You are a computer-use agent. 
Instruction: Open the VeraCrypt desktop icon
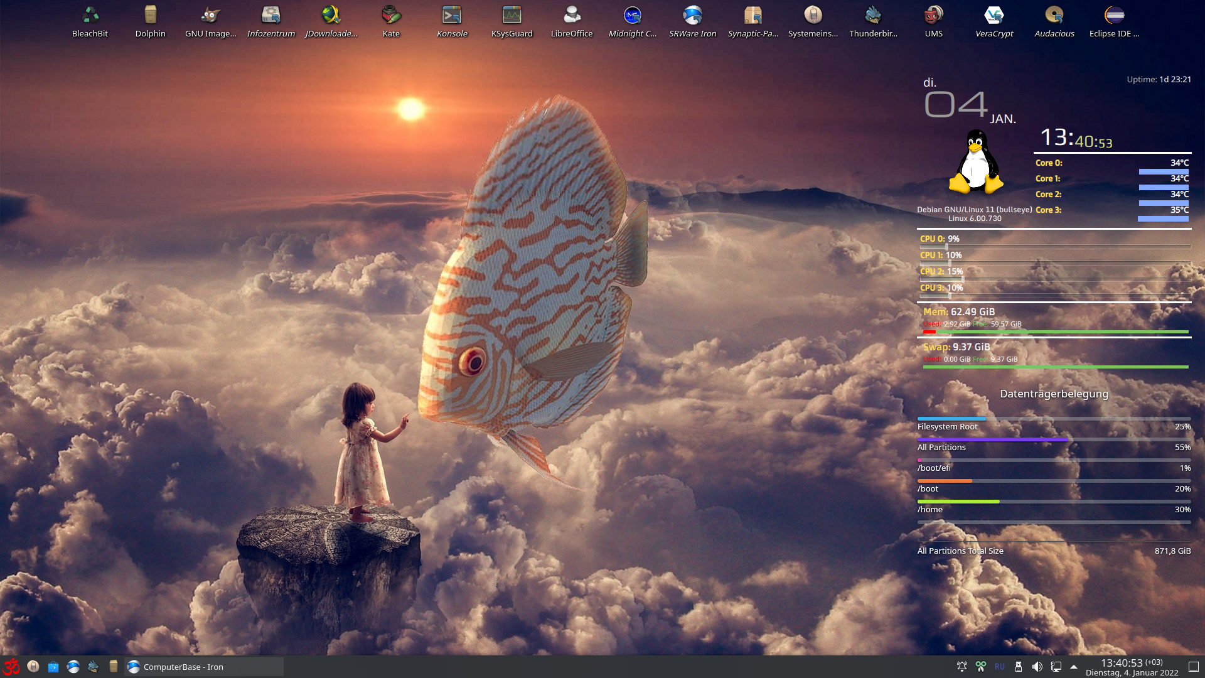[x=994, y=16]
